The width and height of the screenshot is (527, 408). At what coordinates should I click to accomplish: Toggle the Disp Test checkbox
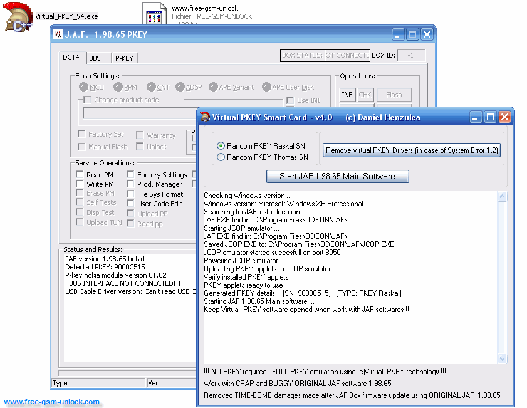[80, 212]
